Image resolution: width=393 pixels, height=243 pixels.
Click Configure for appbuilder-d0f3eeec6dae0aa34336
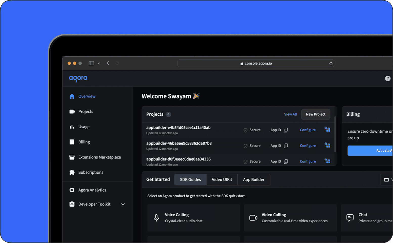[308, 161]
